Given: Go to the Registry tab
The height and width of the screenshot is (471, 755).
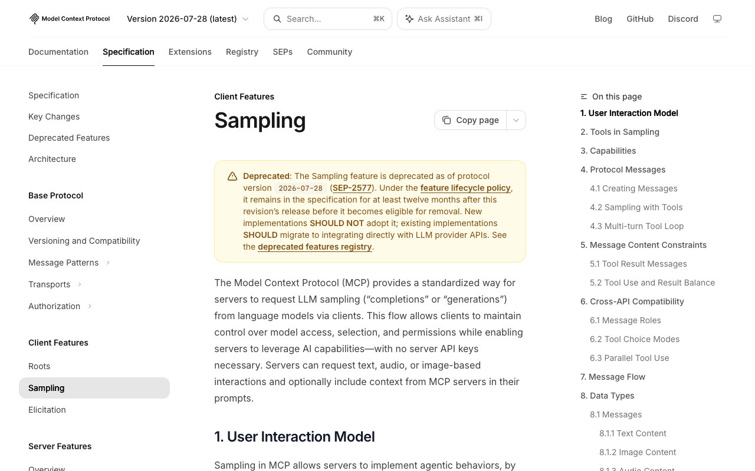Looking at the screenshot, I should (x=242, y=52).
